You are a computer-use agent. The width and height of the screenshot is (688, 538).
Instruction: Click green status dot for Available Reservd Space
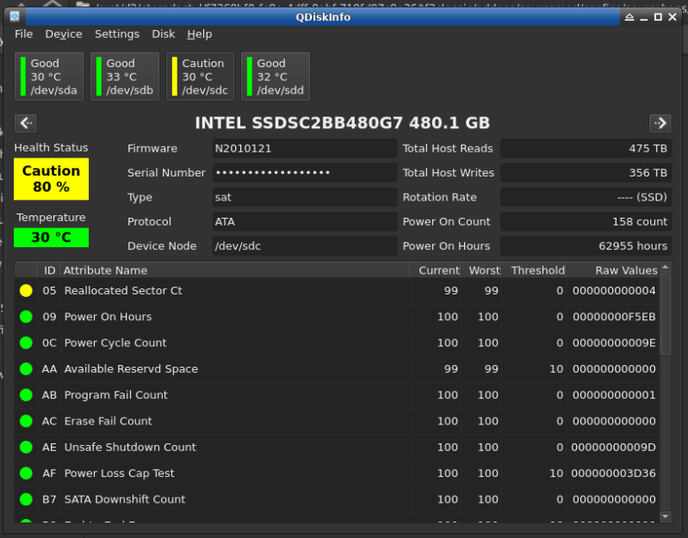pyautogui.click(x=26, y=368)
